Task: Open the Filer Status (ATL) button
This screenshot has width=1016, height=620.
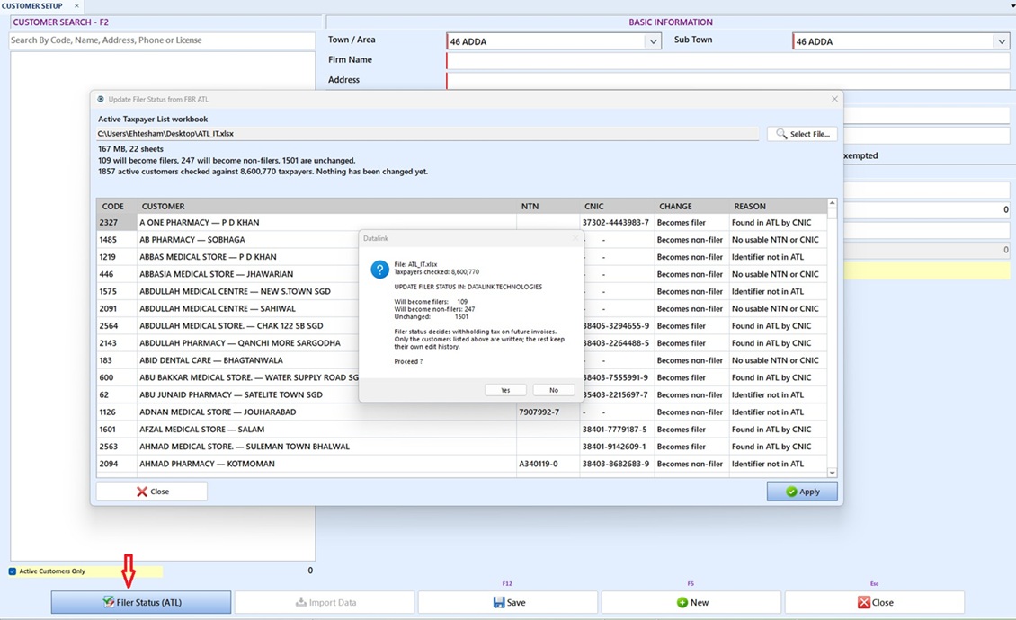Action: (x=141, y=602)
